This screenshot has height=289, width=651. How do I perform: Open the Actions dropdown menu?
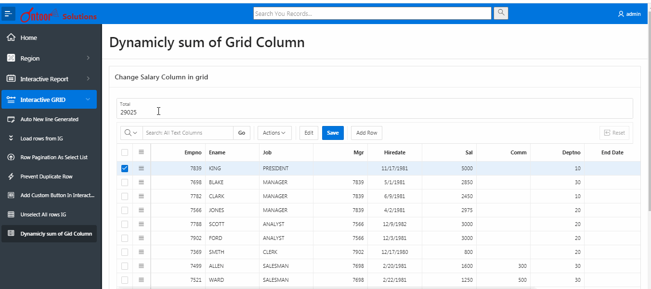(274, 133)
